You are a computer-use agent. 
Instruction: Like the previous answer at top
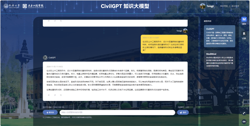coord(49,21)
